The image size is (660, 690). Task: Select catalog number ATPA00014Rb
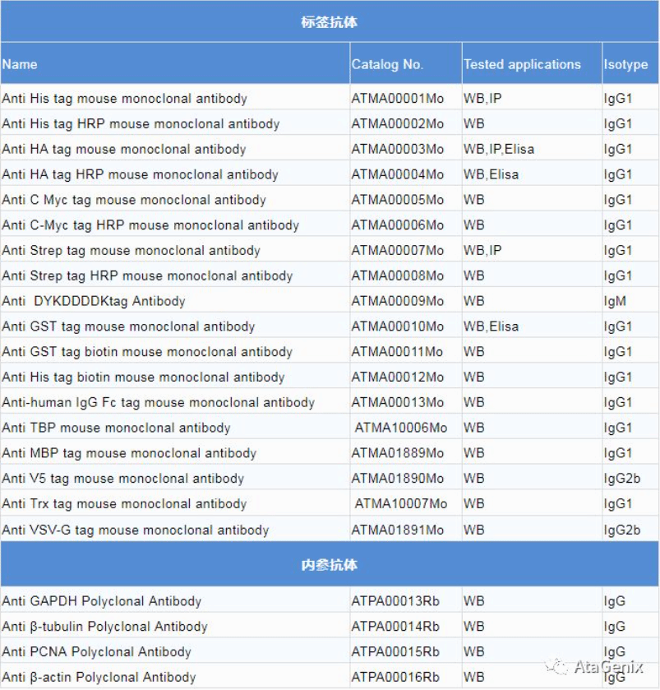pos(395,626)
